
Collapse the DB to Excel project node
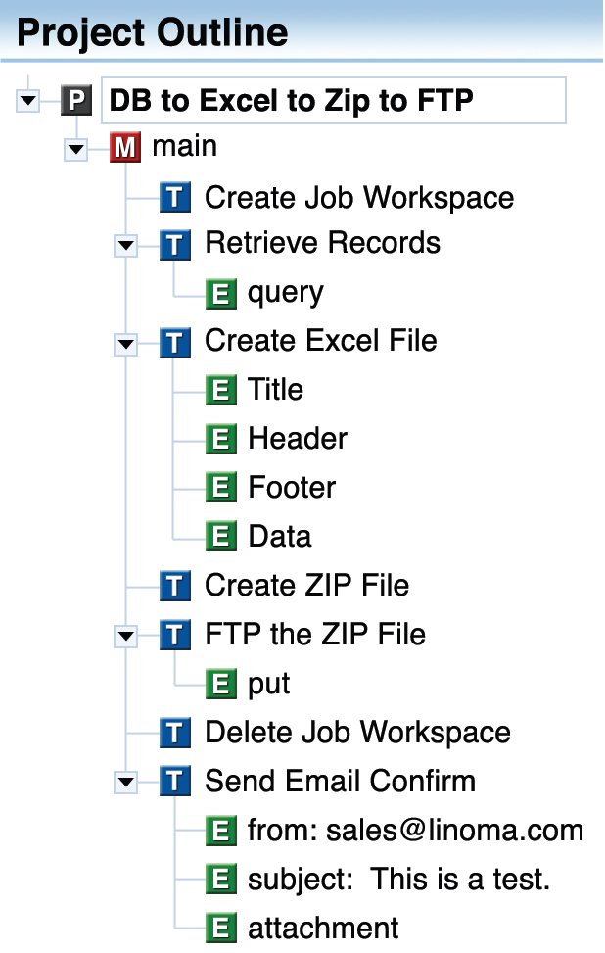(x=28, y=100)
